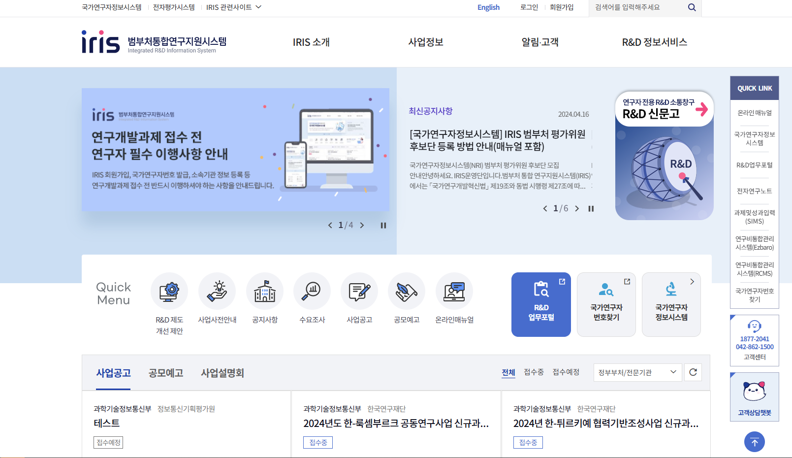The width and height of the screenshot is (792, 458).
Task: Open the 공지사항 building icon
Action: pos(265,292)
